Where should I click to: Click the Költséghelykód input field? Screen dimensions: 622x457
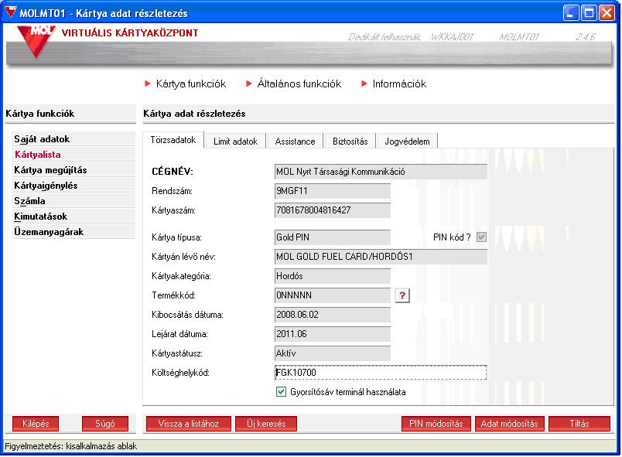click(x=381, y=373)
